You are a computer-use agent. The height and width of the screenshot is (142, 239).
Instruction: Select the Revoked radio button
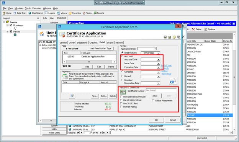(123, 80)
